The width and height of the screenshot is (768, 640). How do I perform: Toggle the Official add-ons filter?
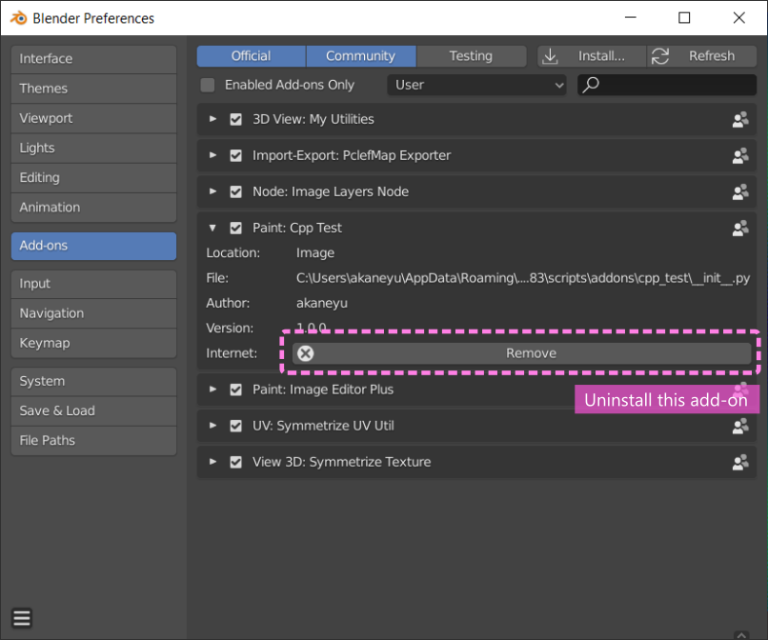coord(252,56)
